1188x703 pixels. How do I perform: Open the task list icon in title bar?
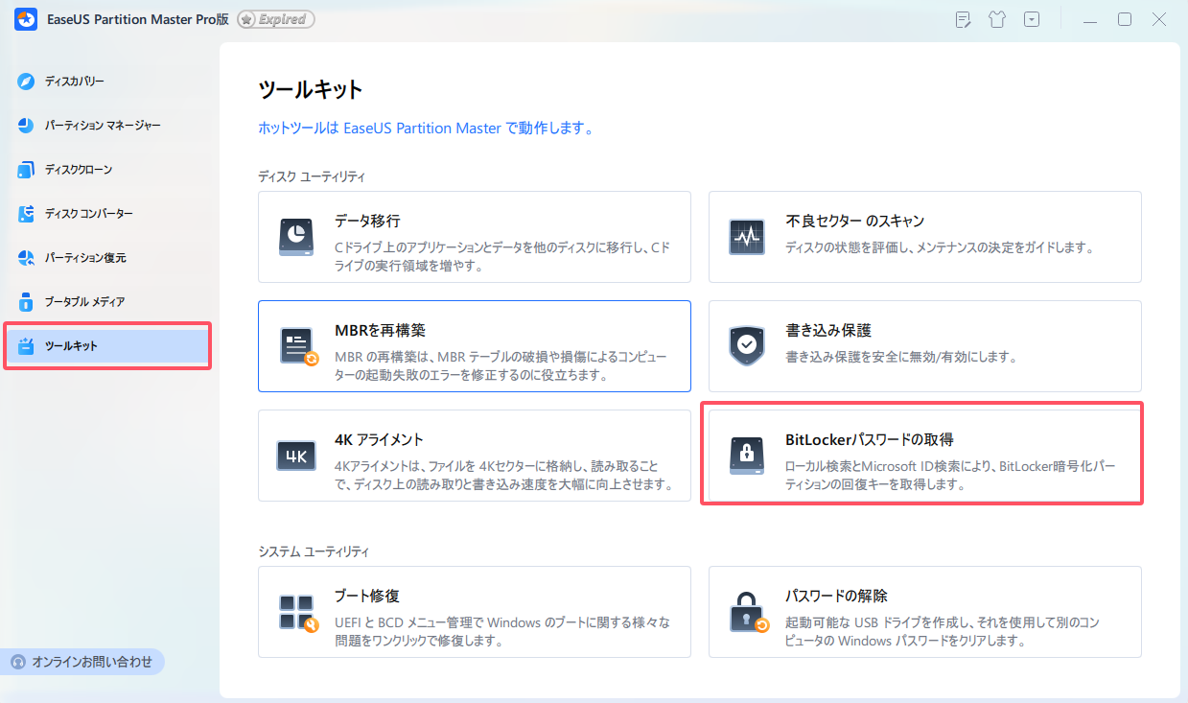coord(964,19)
